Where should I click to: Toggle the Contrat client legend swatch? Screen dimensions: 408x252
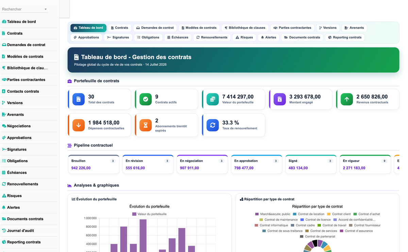point(329,214)
